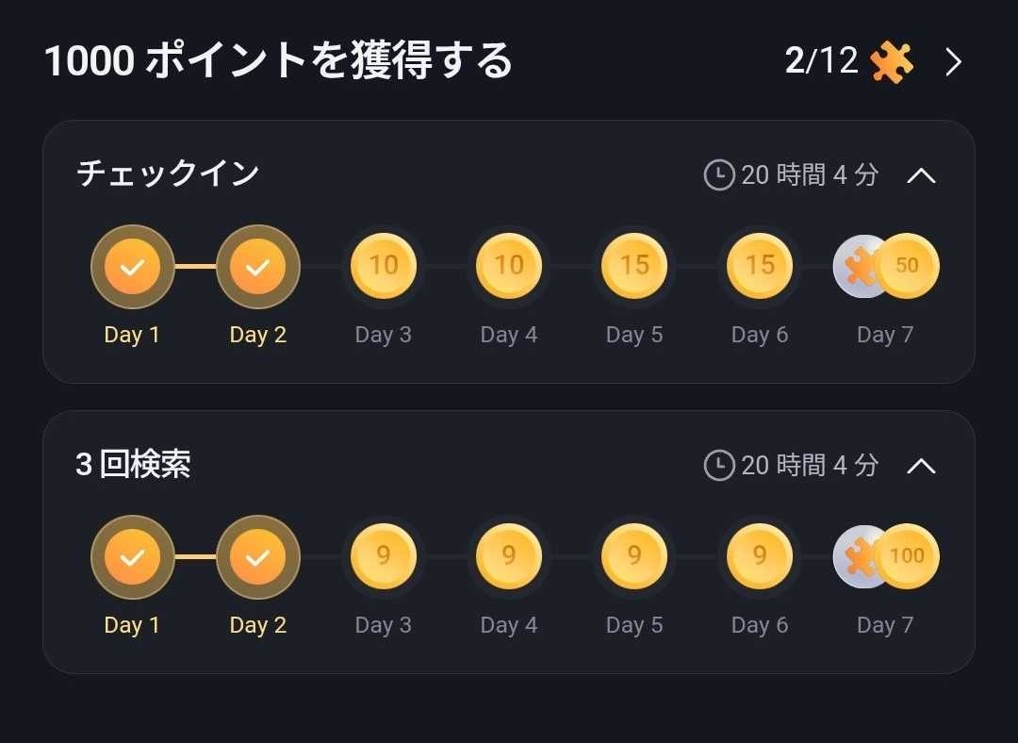Viewport: 1018px width, 743px height.
Task: Click the completed checkmark coin for Day 2 search
Action: [x=257, y=556]
